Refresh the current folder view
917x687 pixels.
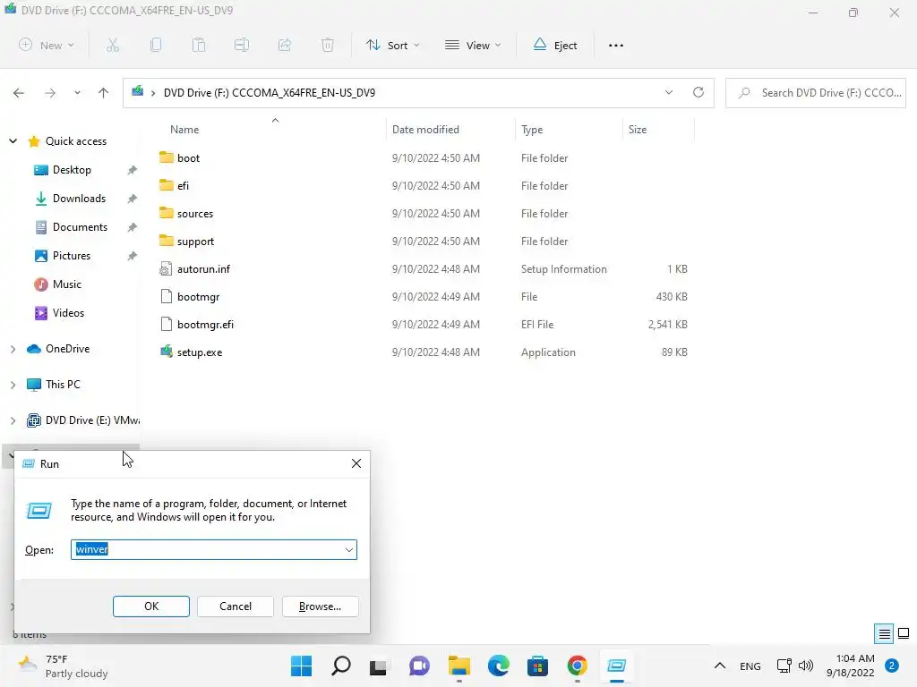tap(698, 92)
